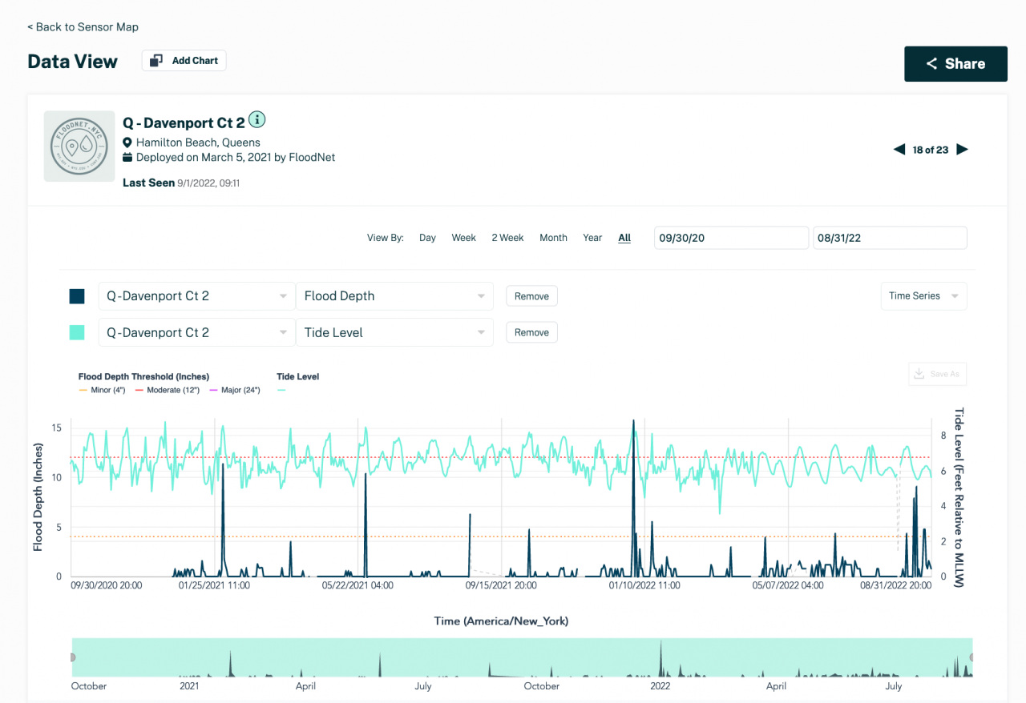Click the right arrow to view next sensor

pyautogui.click(x=963, y=149)
